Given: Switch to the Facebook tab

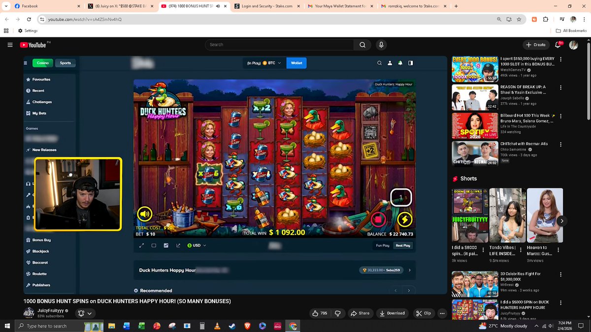Looking at the screenshot, I should 47,6.
